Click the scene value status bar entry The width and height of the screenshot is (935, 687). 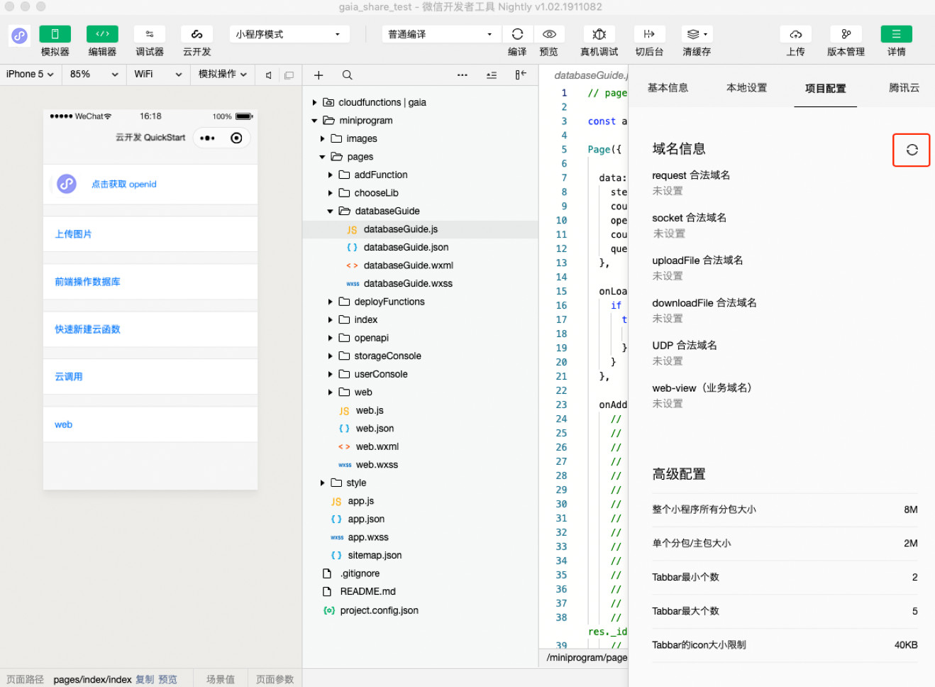click(x=221, y=679)
